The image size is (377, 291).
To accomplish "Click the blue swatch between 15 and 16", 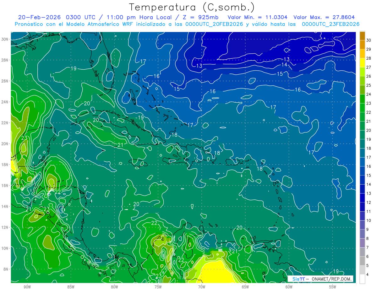I will pyautogui.click(x=362, y=171).
